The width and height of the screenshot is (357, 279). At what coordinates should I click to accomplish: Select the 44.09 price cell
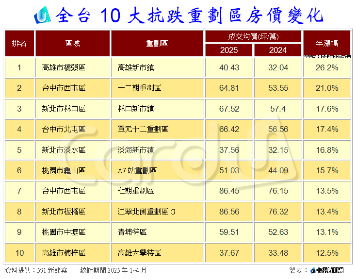point(278,170)
